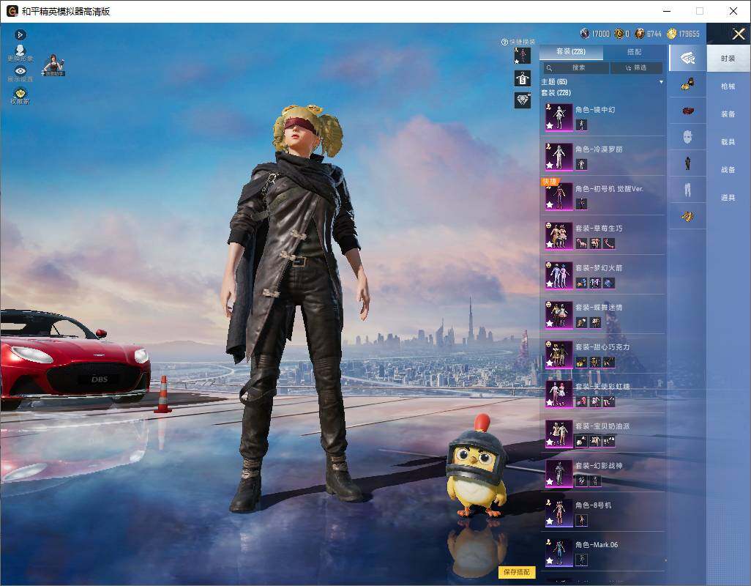
Task: Click the 保存搭配 save outfit button
Action: tap(517, 571)
